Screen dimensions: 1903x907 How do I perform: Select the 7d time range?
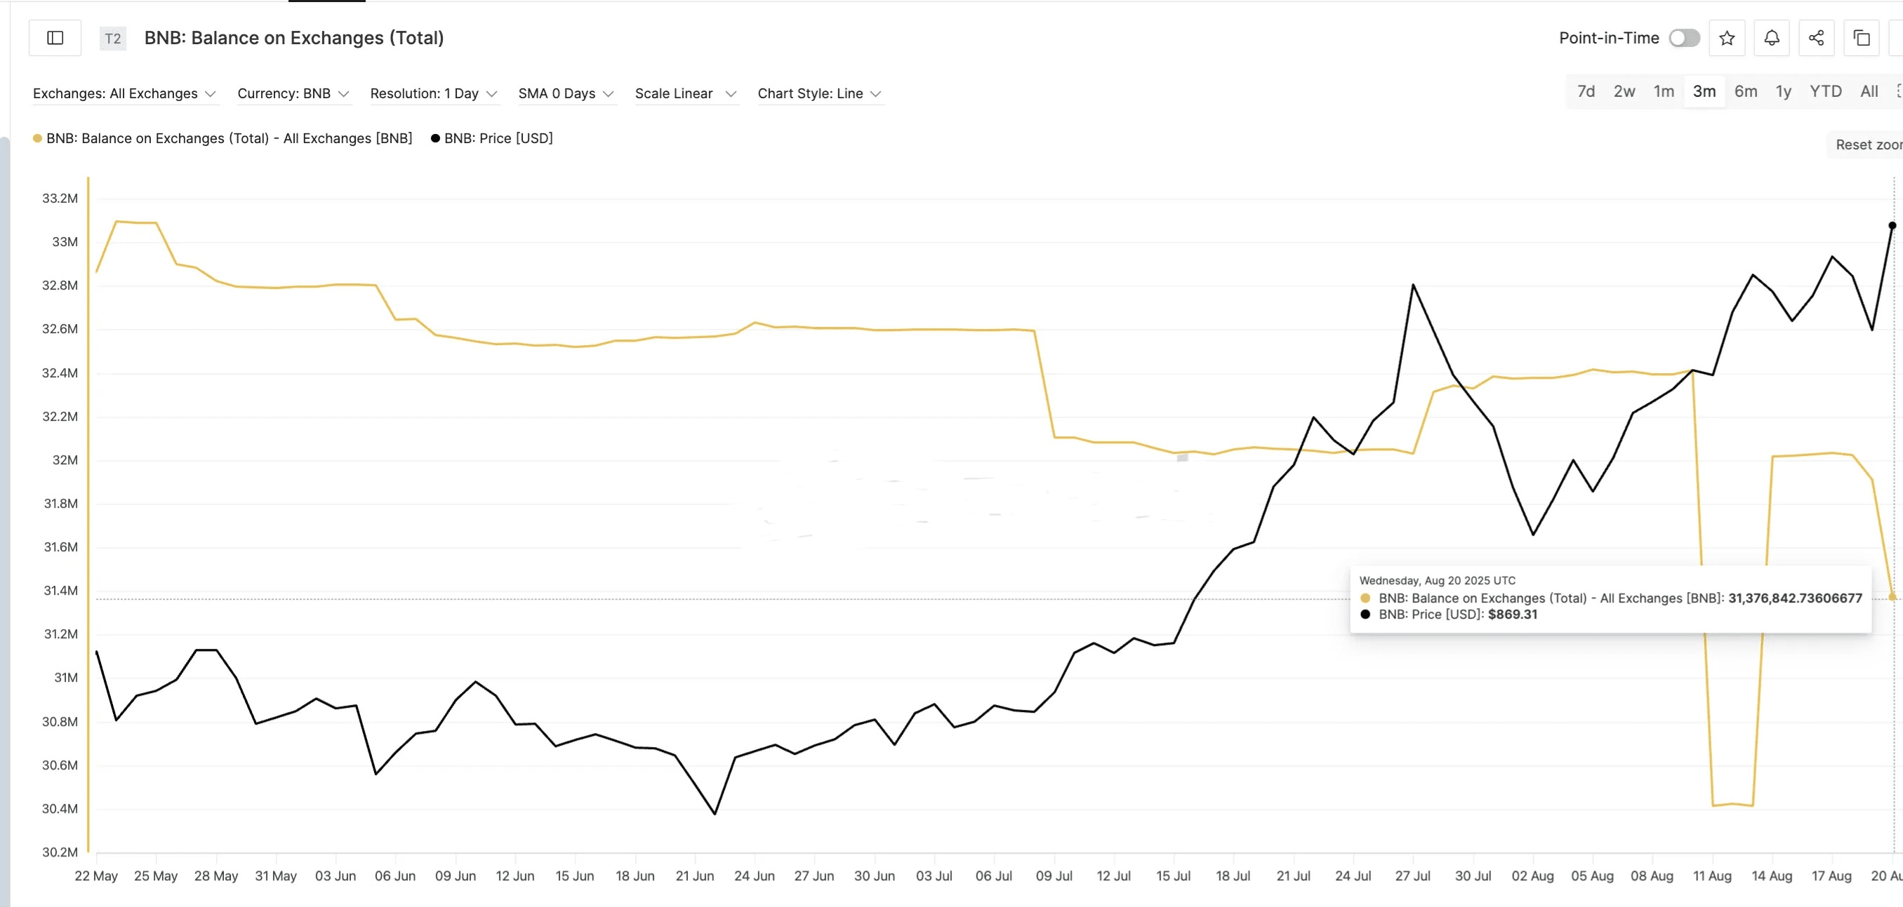[x=1586, y=91]
